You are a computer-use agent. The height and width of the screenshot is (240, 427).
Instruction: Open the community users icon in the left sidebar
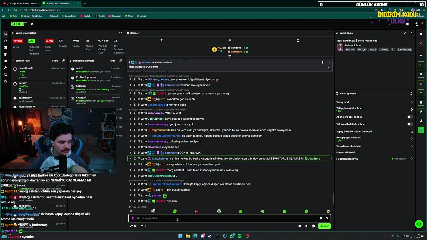pyautogui.click(x=5, y=74)
